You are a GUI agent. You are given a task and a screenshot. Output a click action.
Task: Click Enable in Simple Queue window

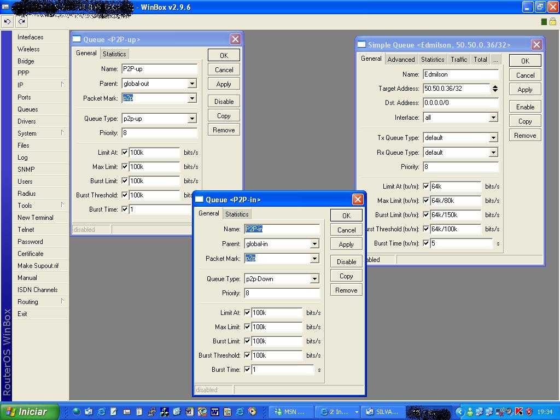525,107
